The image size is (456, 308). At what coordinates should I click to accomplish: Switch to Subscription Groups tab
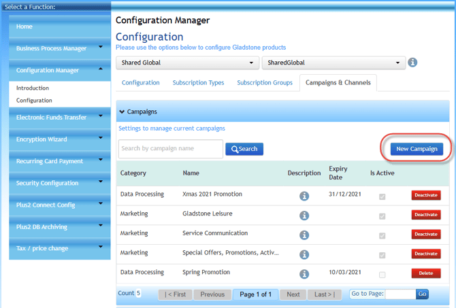point(265,83)
